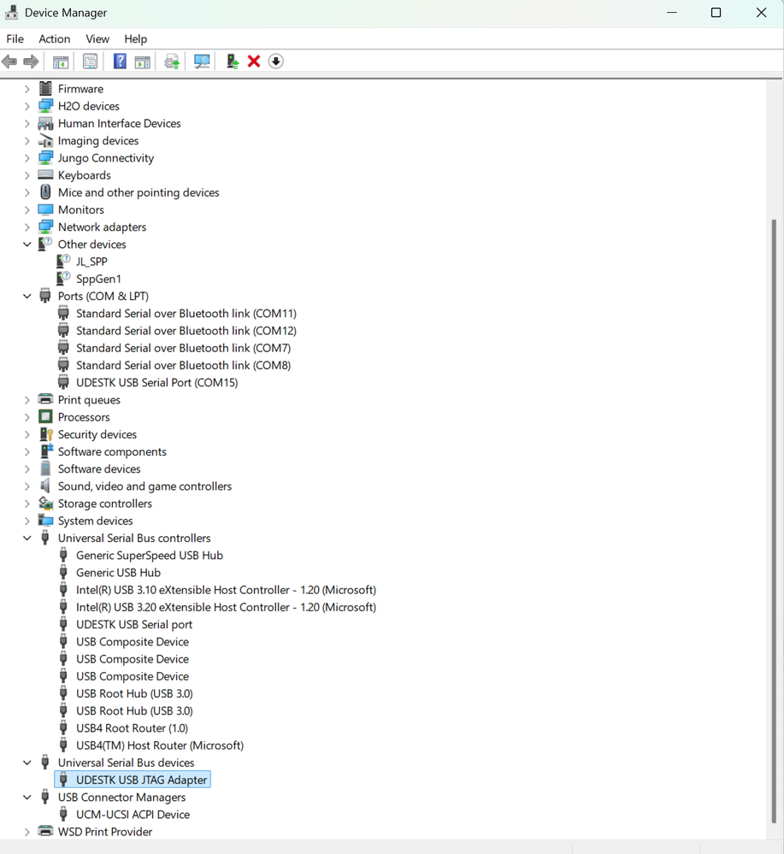Image resolution: width=784 pixels, height=854 pixels.
Task: Click the red Uninstall device icon
Action: [x=254, y=61]
